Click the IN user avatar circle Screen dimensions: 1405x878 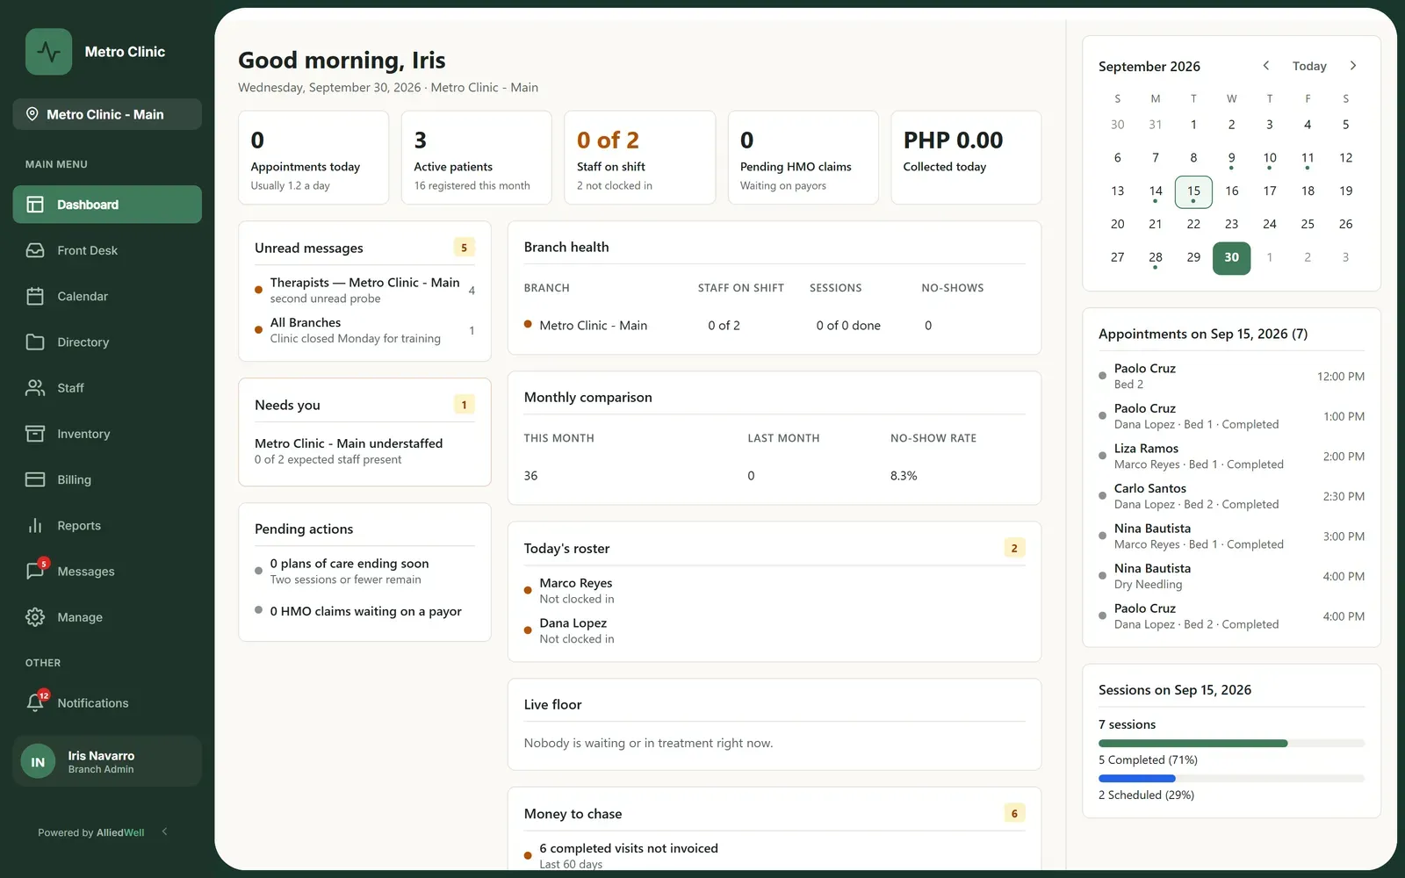pyautogui.click(x=38, y=762)
